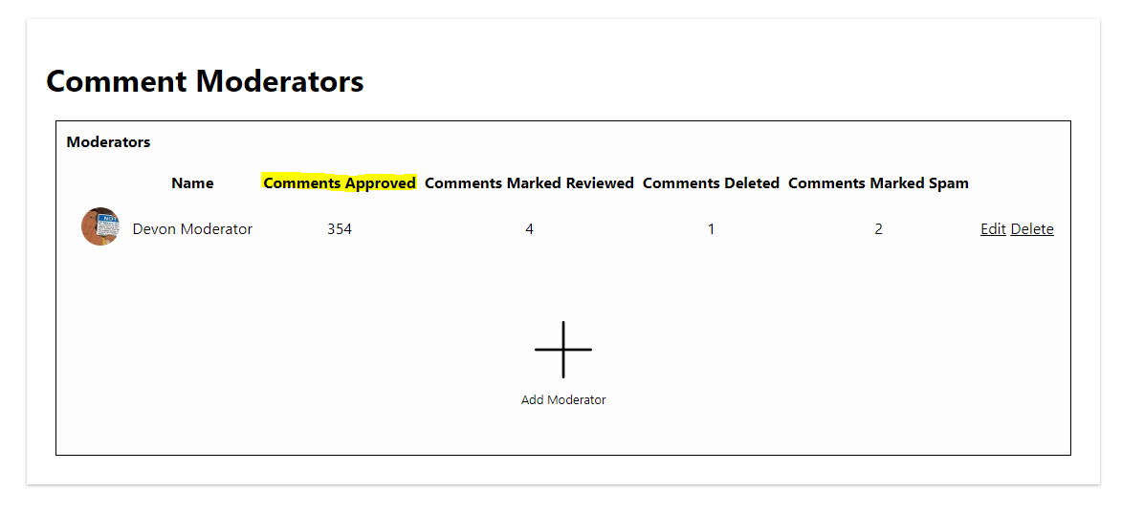
Task: Click the Comments Marked Reviewed header
Action: tap(529, 183)
